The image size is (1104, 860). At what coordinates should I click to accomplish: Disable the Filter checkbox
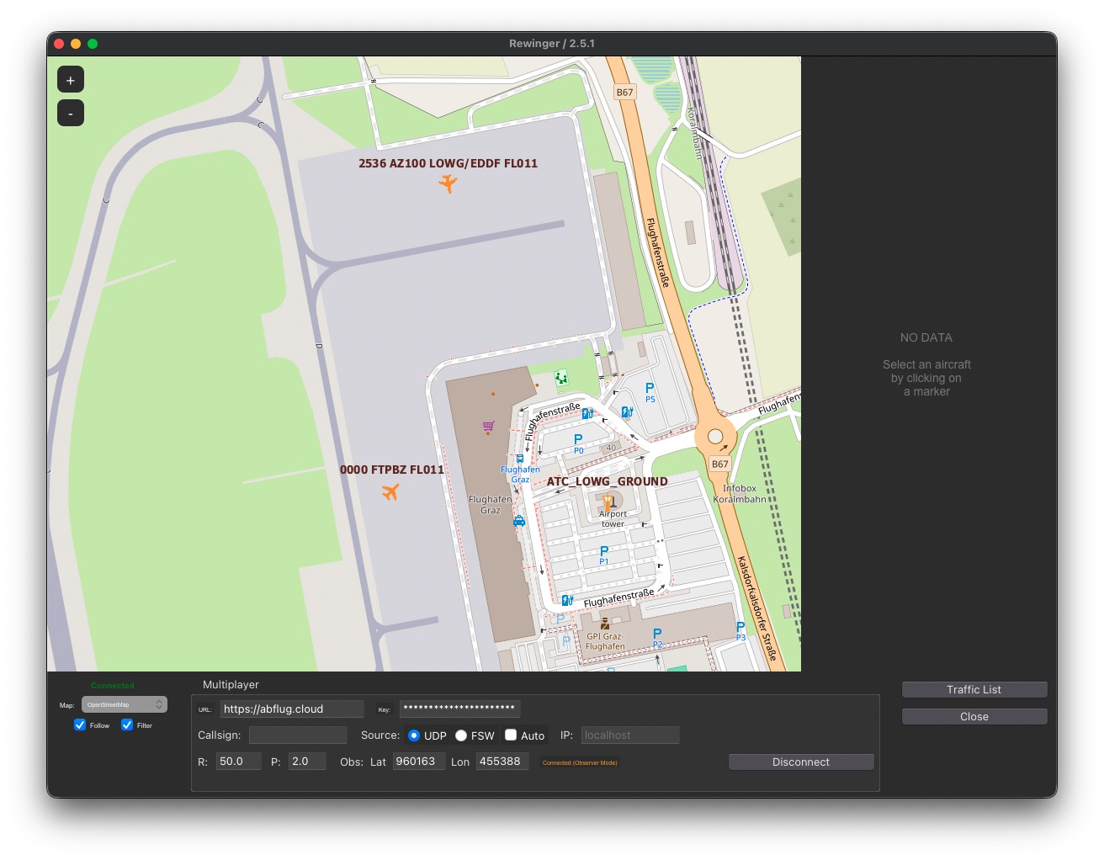(x=126, y=725)
